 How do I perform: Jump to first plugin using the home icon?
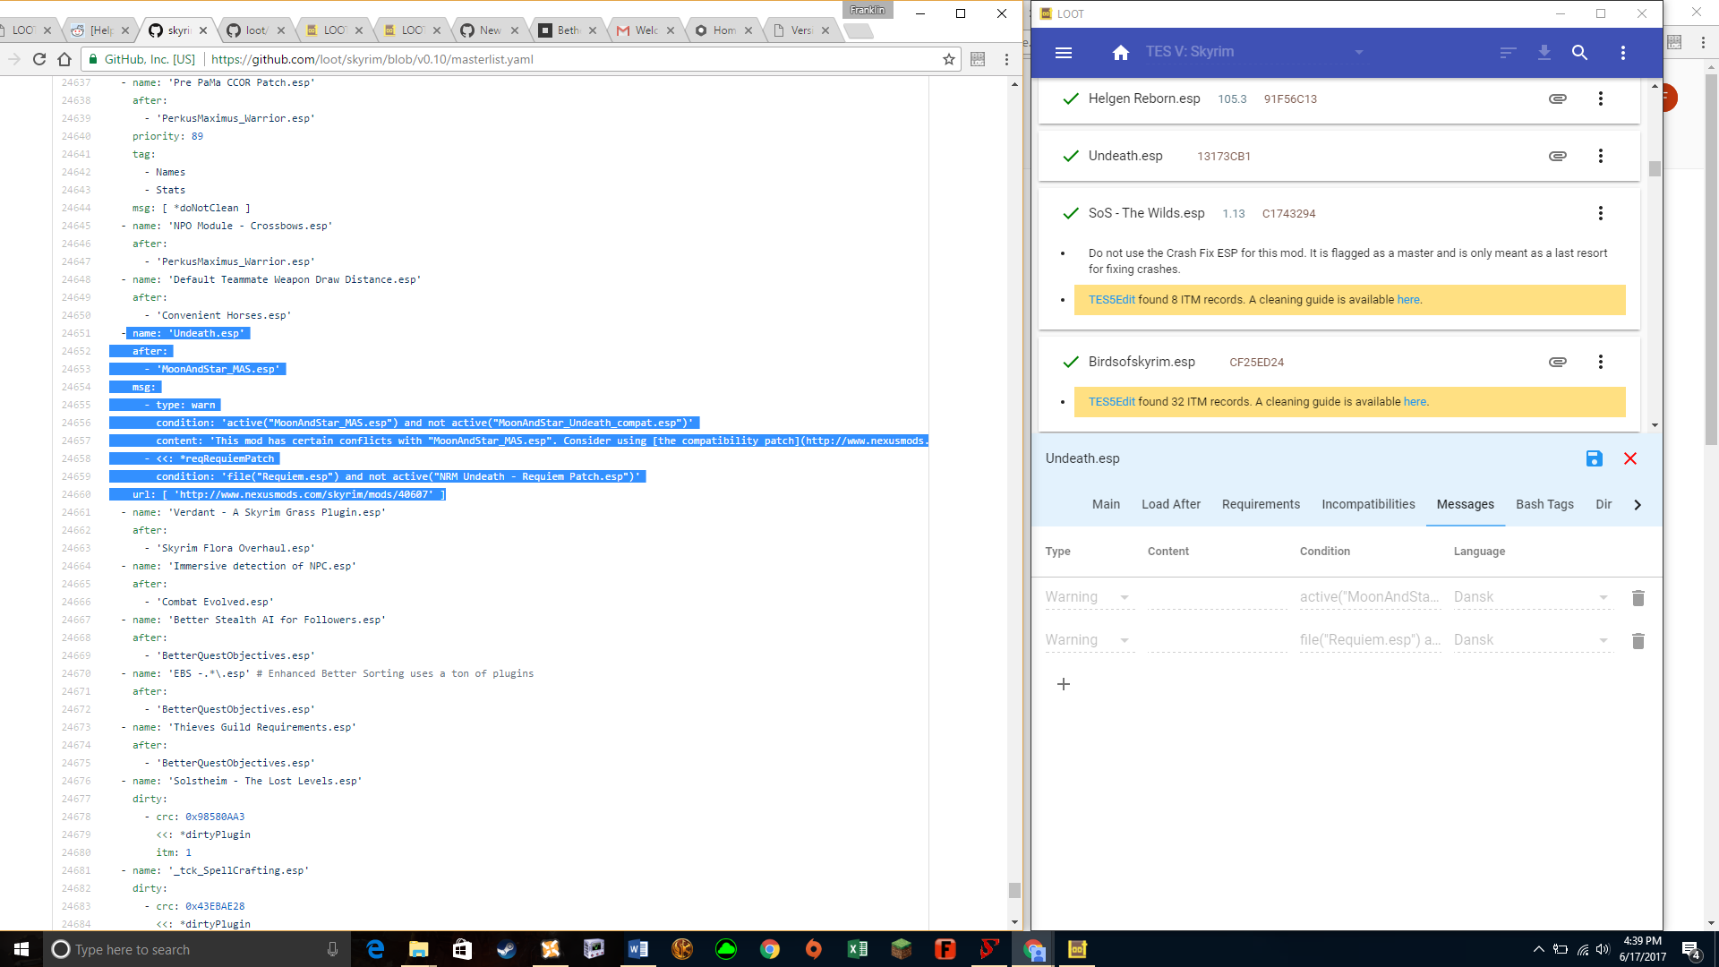(x=1121, y=53)
